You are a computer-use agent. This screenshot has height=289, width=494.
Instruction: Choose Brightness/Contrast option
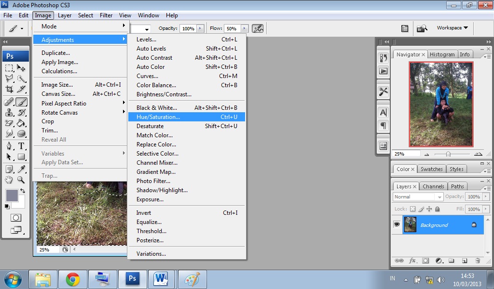click(x=187, y=94)
